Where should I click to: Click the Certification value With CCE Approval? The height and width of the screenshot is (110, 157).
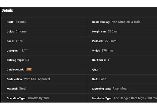pos(37,79)
